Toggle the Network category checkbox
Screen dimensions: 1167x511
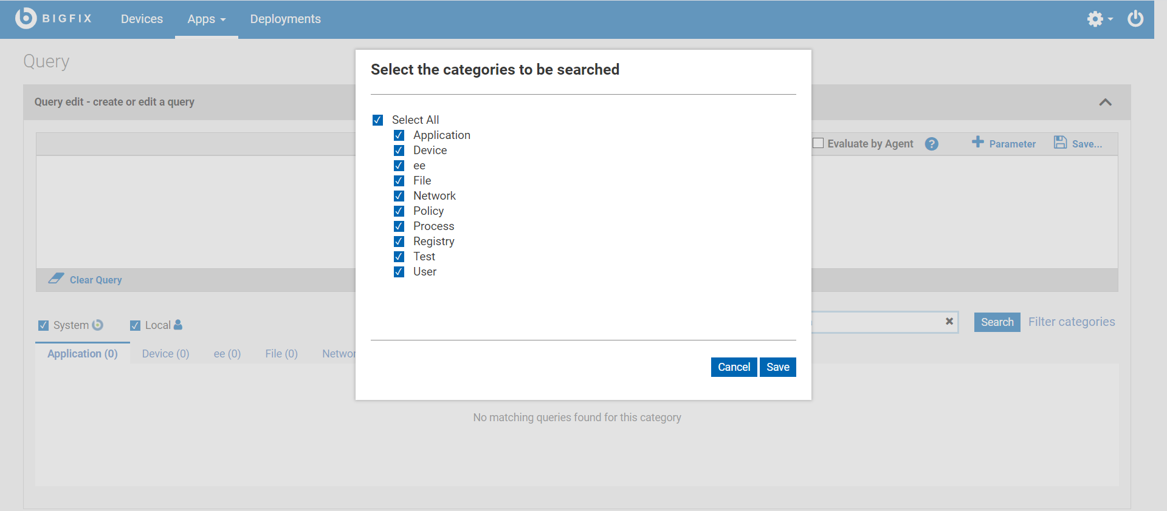[x=399, y=196]
